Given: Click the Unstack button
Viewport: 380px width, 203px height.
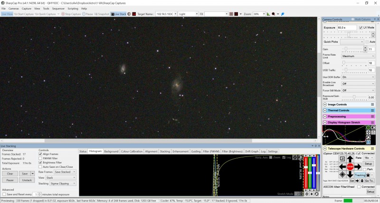Looking at the screenshot, I should tap(27, 180).
